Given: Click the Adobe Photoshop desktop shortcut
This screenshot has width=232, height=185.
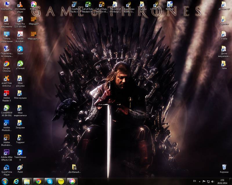Looking at the screenshot, I should 6,126.
